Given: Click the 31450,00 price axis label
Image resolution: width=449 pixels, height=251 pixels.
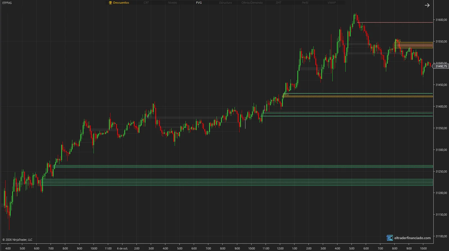Looking at the screenshot, I should click(441, 85).
